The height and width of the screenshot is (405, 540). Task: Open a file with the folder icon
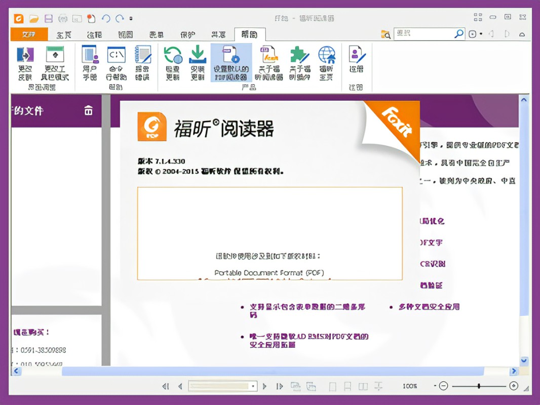[34, 19]
